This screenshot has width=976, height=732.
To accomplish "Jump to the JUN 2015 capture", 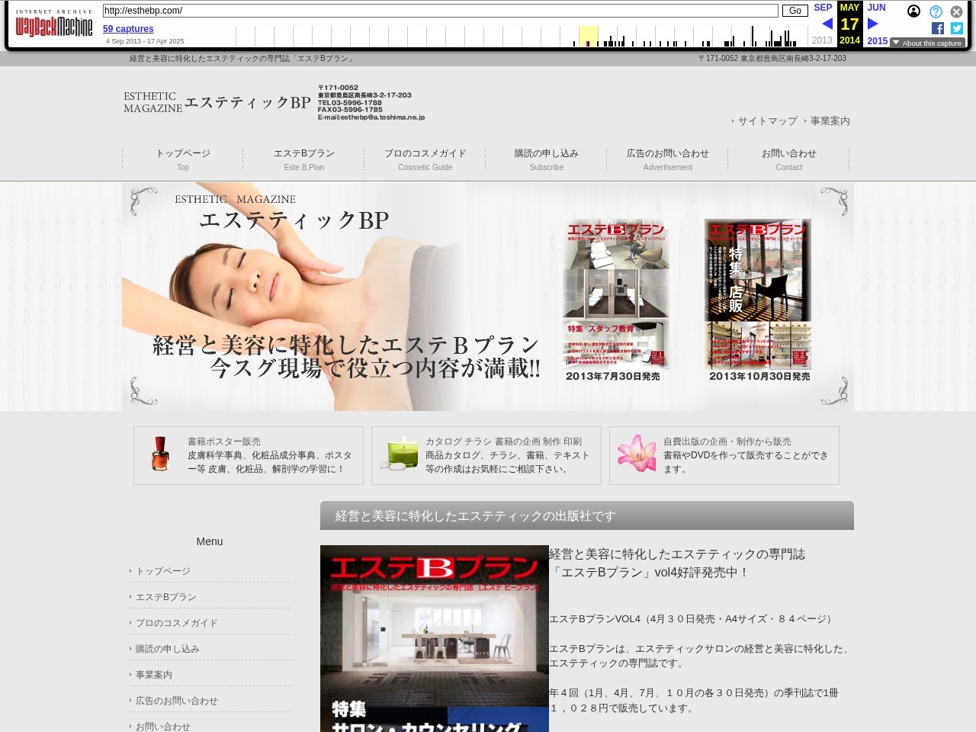I will tap(876, 8).
